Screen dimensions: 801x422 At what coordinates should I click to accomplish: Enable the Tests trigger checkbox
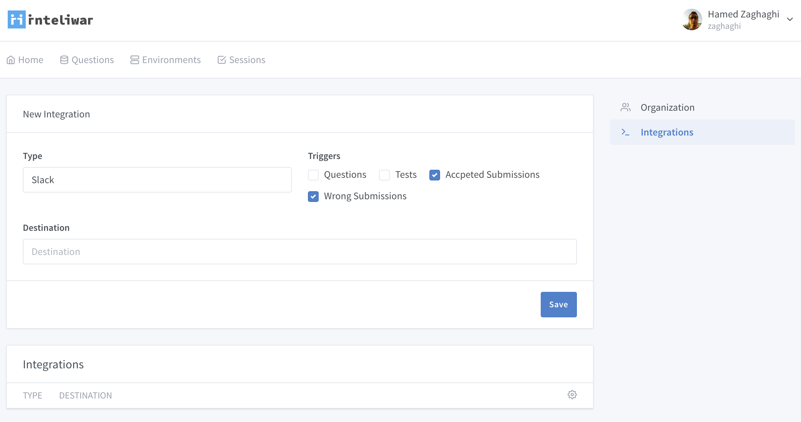pyautogui.click(x=384, y=175)
